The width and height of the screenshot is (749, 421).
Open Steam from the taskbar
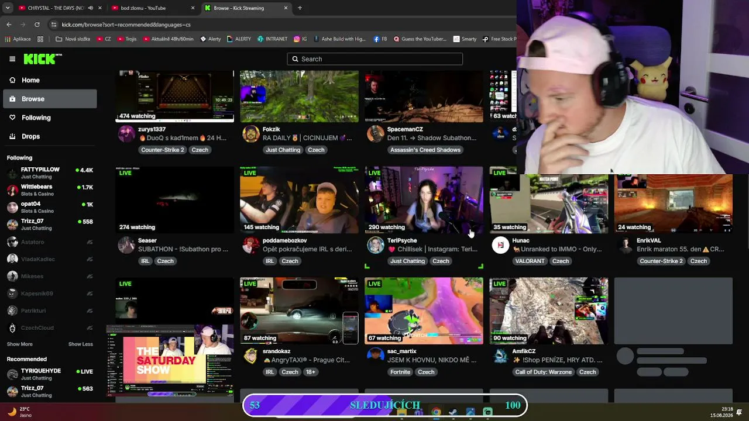(x=453, y=412)
